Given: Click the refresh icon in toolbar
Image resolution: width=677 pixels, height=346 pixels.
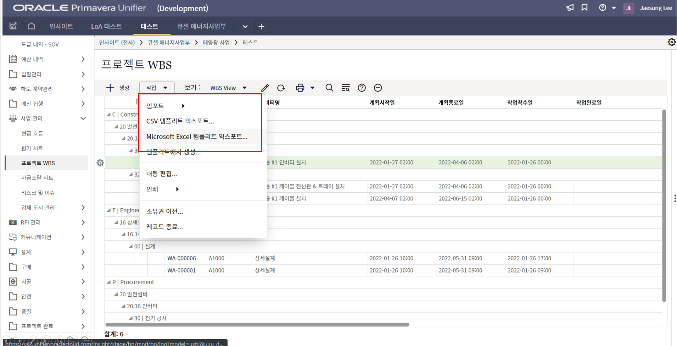Looking at the screenshot, I should 281,88.
